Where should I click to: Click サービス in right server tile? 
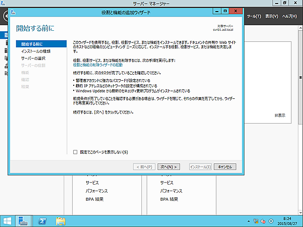pos(167,183)
